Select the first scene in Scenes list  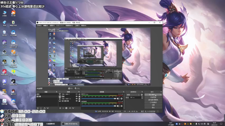[47, 94]
